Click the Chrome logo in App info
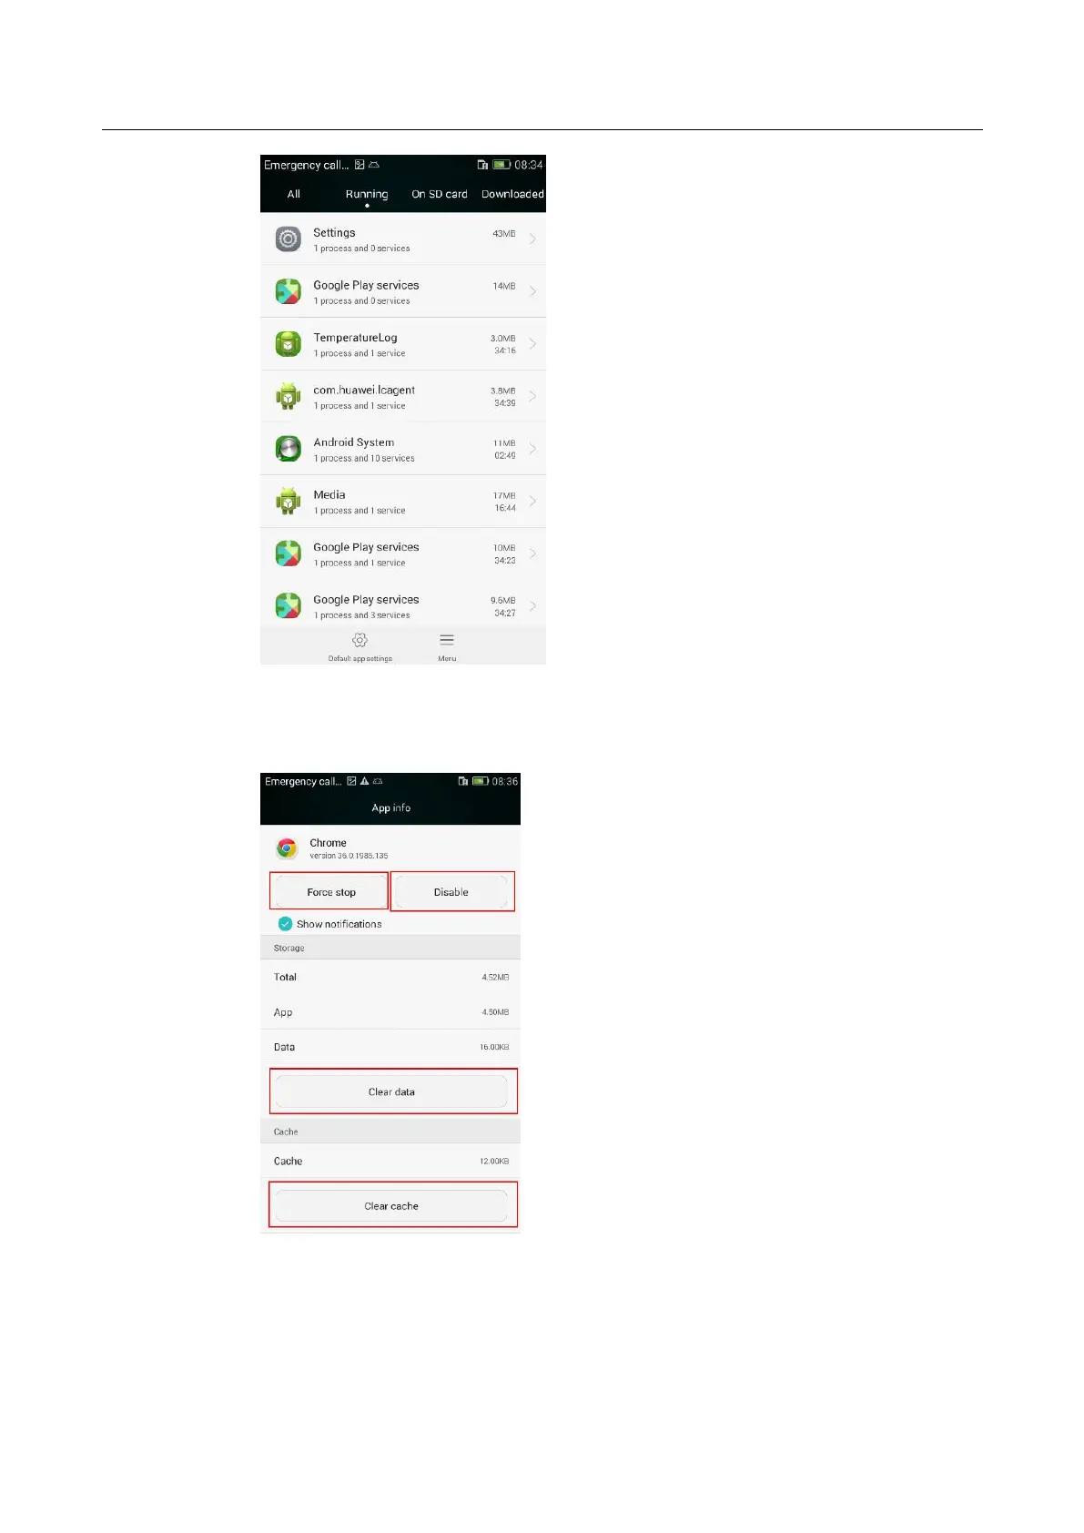 287,848
